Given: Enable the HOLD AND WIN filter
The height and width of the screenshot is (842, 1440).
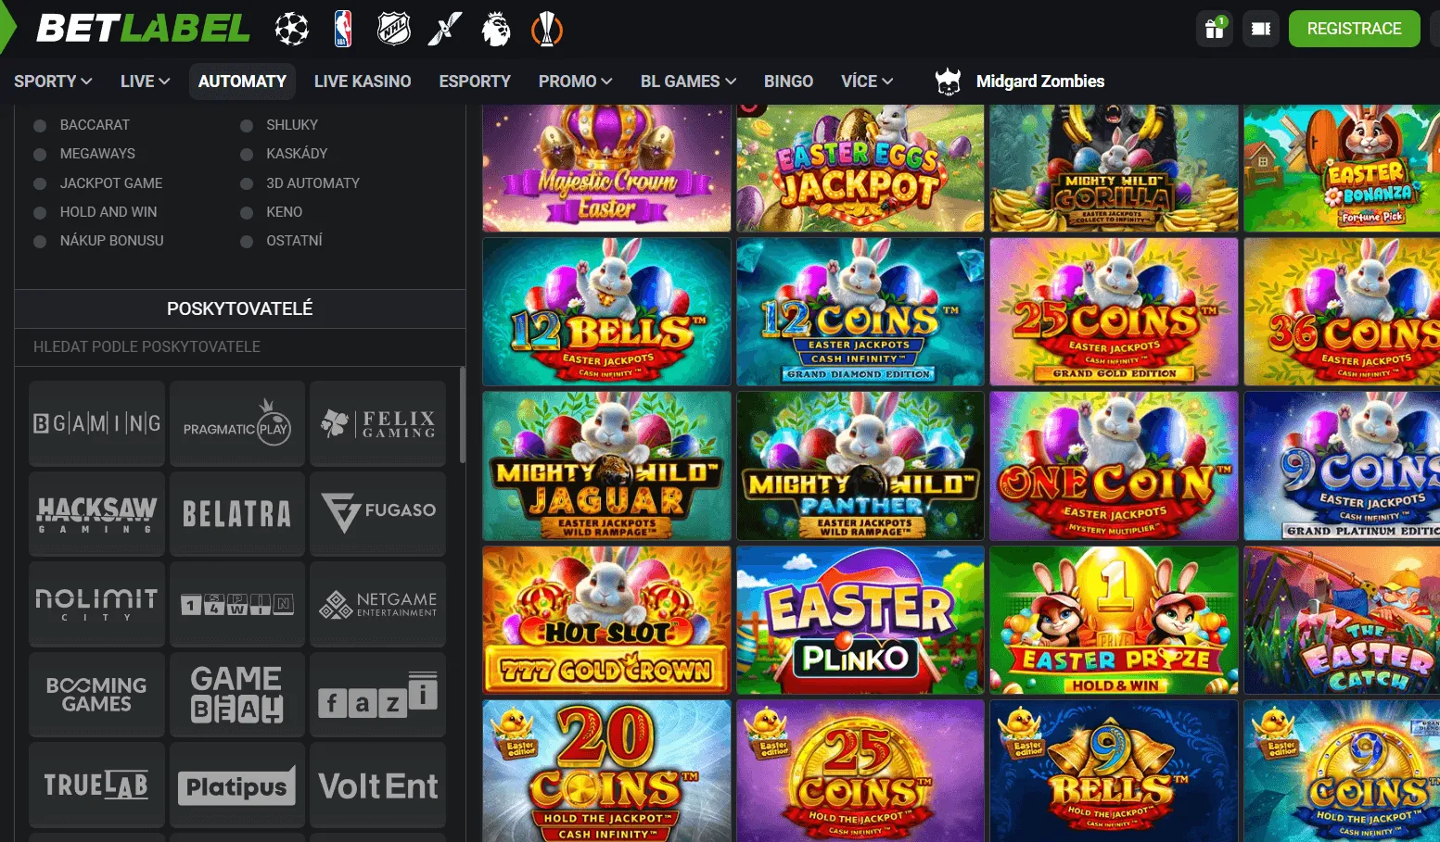Looking at the screenshot, I should point(108,212).
